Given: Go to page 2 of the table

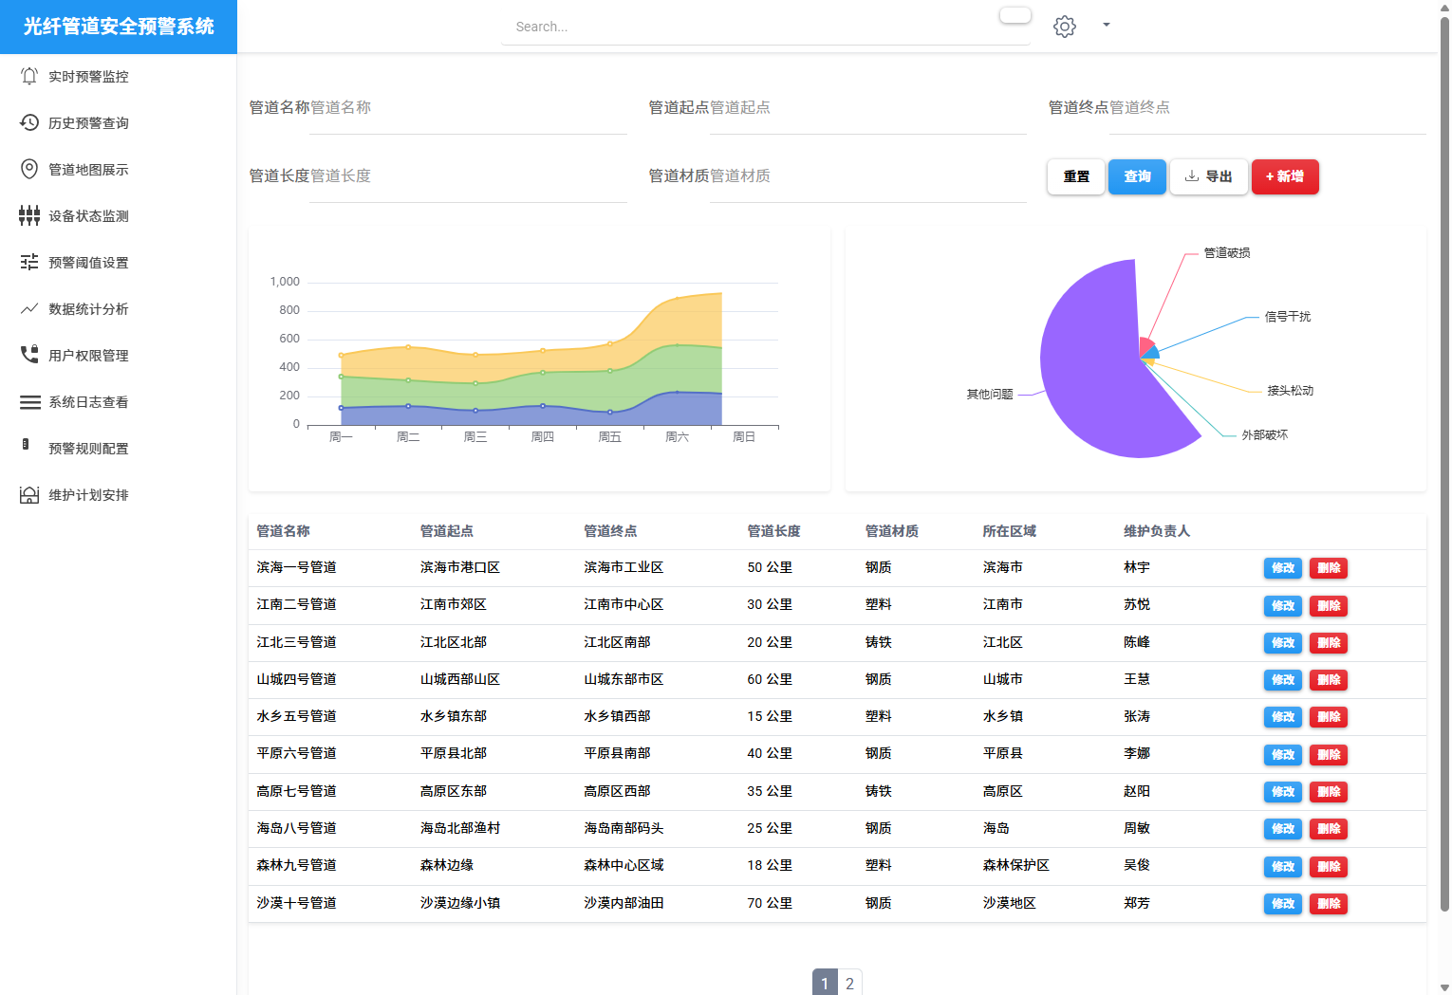Looking at the screenshot, I should pos(849,983).
